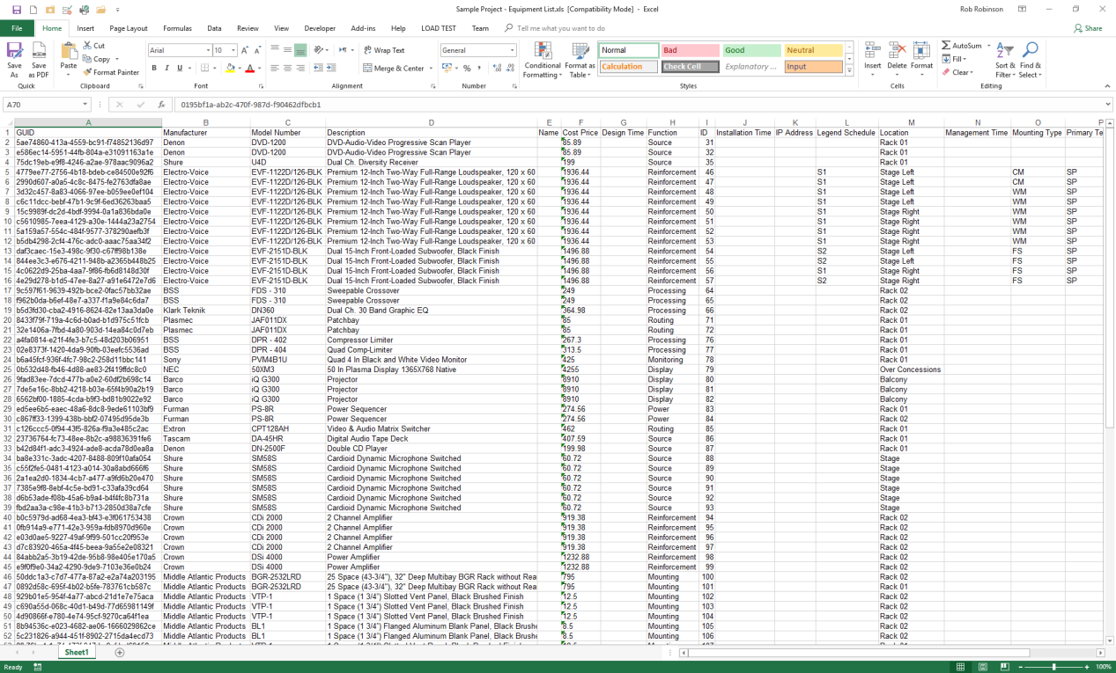Viewport: 1116px width, 673px height.
Task: Toggle Align Left
Action: pos(275,68)
